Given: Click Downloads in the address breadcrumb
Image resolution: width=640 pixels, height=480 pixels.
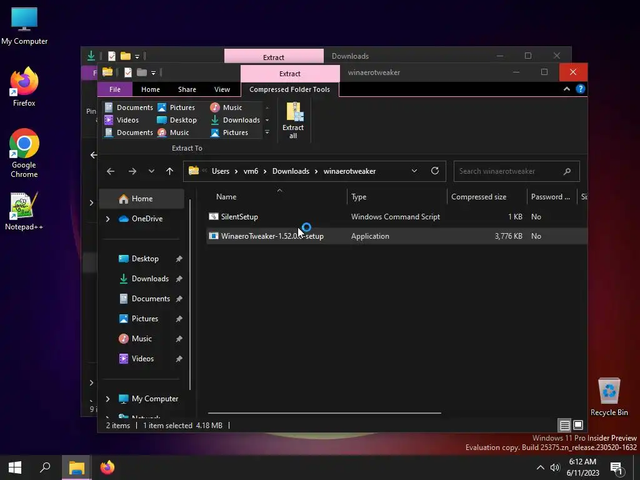Looking at the screenshot, I should point(291,171).
